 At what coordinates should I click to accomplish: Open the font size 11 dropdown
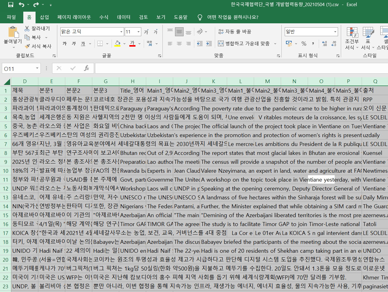click(139, 32)
